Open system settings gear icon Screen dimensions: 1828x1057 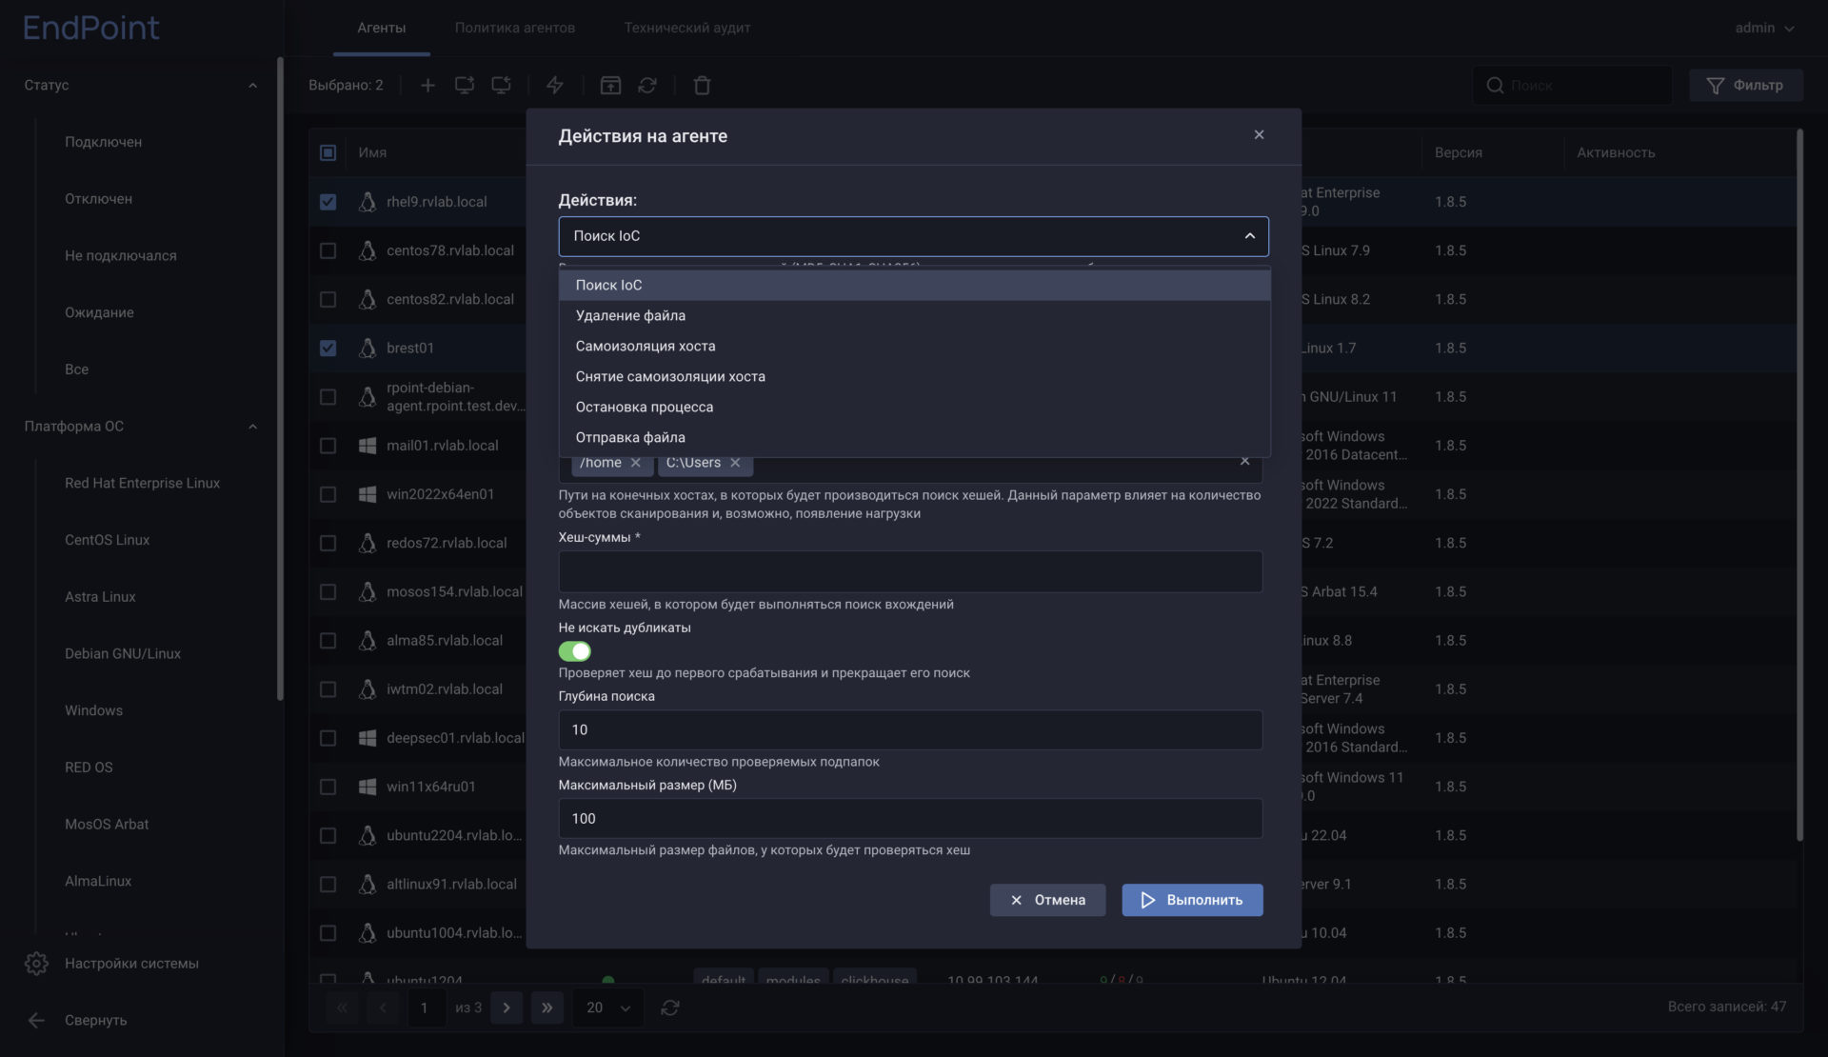pyautogui.click(x=36, y=964)
